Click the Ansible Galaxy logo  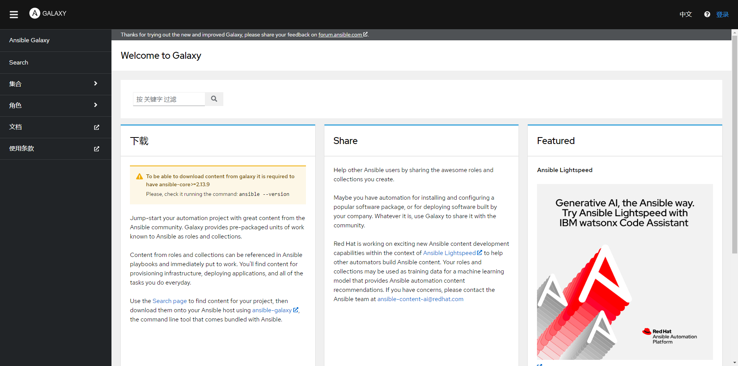48,13
